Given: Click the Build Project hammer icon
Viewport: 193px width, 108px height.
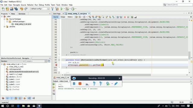Looking at the screenshot, I should point(52,9).
